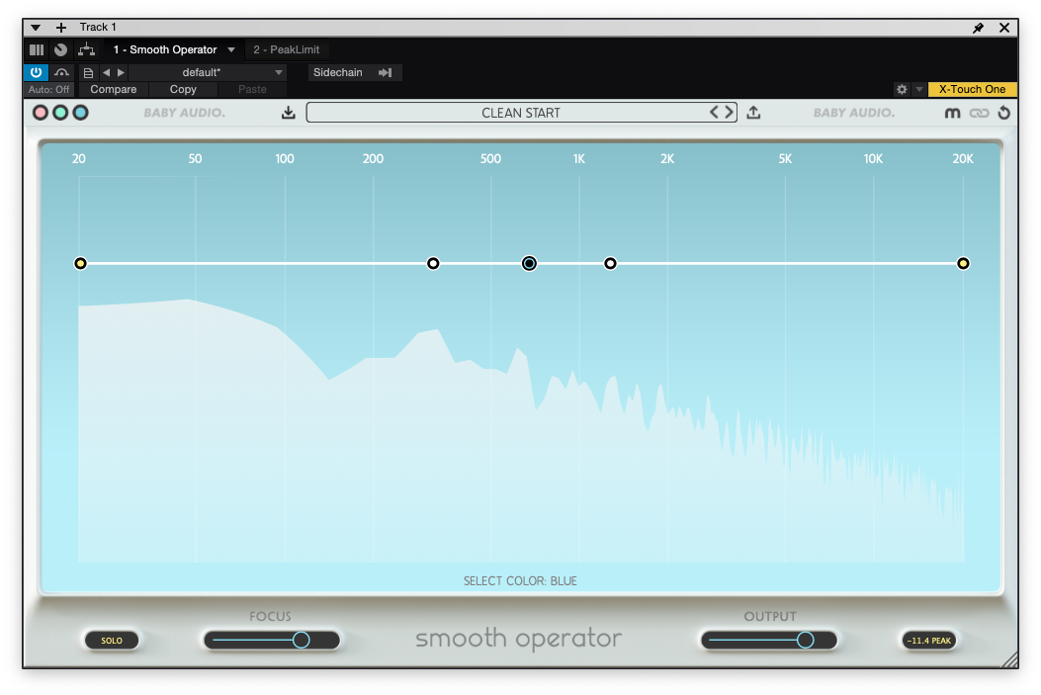Select the white node between 200 and 500
1041x695 pixels.
point(433,264)
